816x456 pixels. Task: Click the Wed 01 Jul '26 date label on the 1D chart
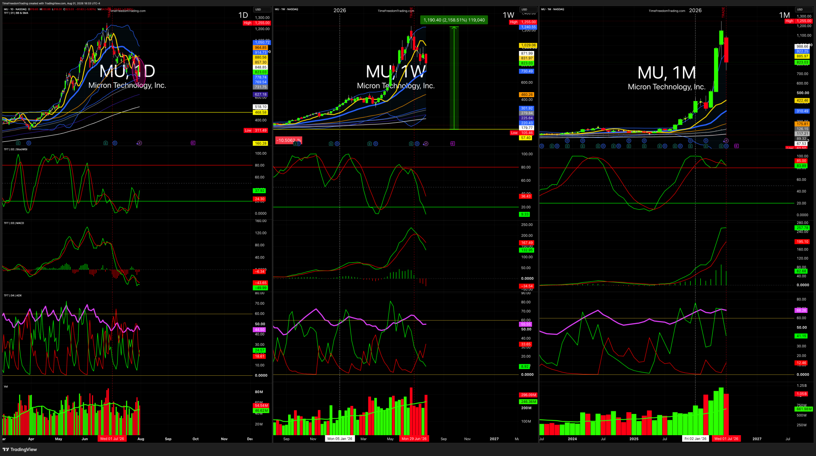[x=112, y=439]
